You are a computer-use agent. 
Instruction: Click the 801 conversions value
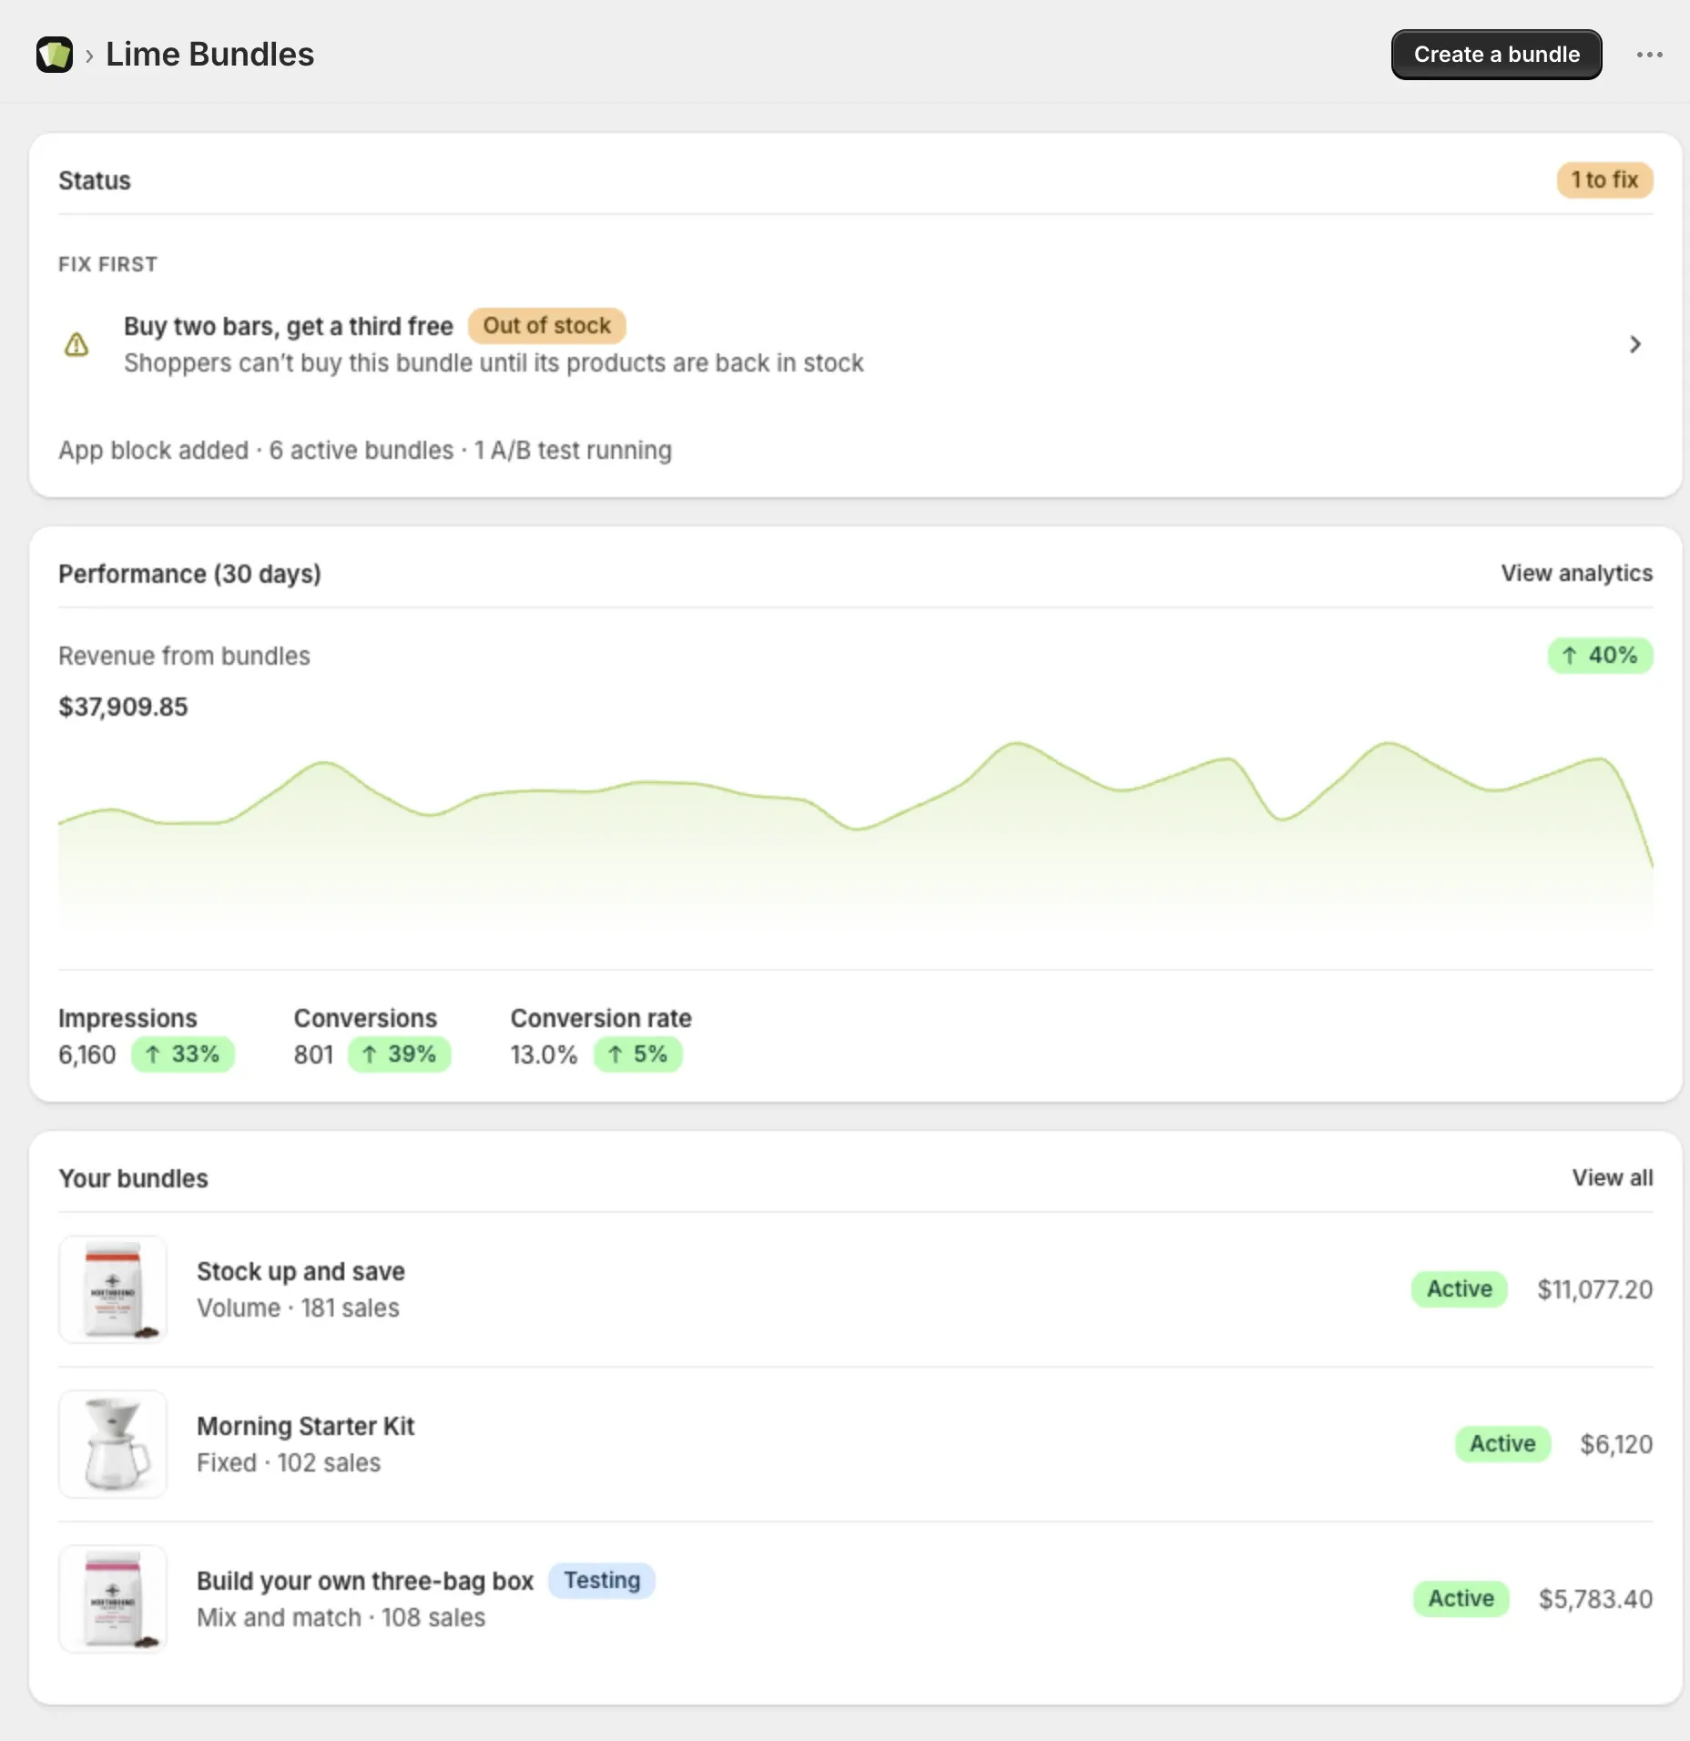313,1054
